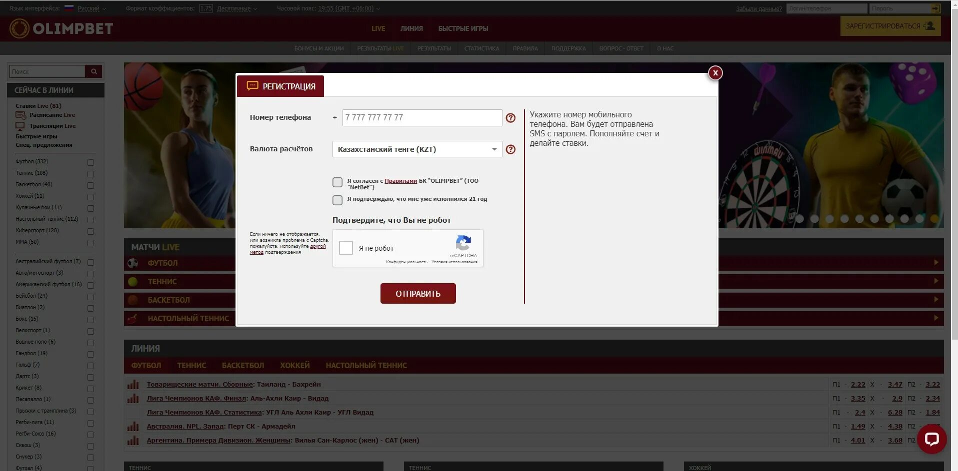Open the currency Казахстанский тенге dropdown

[x=417, y=149]
